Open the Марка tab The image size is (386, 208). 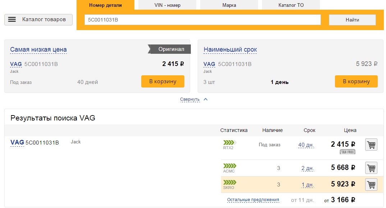click(x=229, y=5)
